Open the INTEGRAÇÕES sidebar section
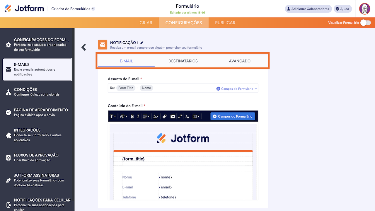The height and width of the screenshot is (211, 375). [37, 135]
